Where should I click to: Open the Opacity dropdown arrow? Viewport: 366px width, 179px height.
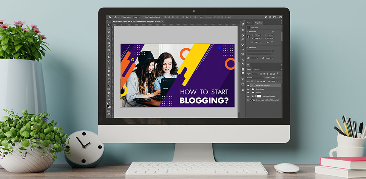tap(277, 78)
